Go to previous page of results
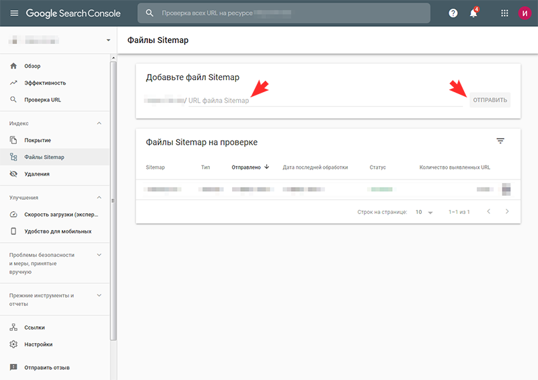The image size is (538, 380). pos(488,212)
